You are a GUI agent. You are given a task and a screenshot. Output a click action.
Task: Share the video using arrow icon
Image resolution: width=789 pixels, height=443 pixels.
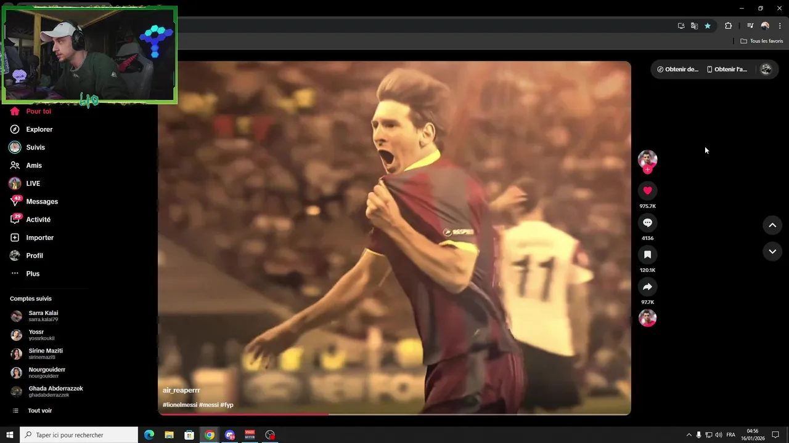click(x=647, y=287)
